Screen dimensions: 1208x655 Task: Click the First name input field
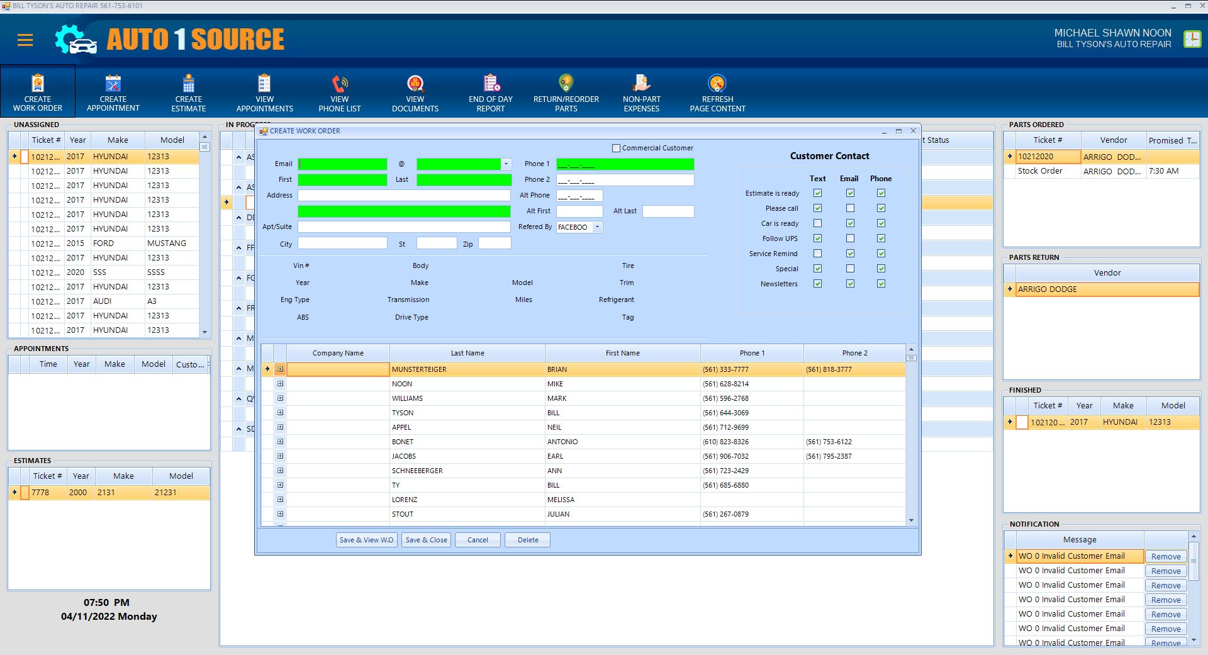[342, 180]
